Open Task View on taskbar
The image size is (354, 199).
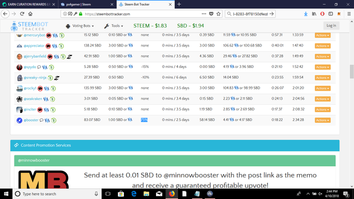[108, 194]
